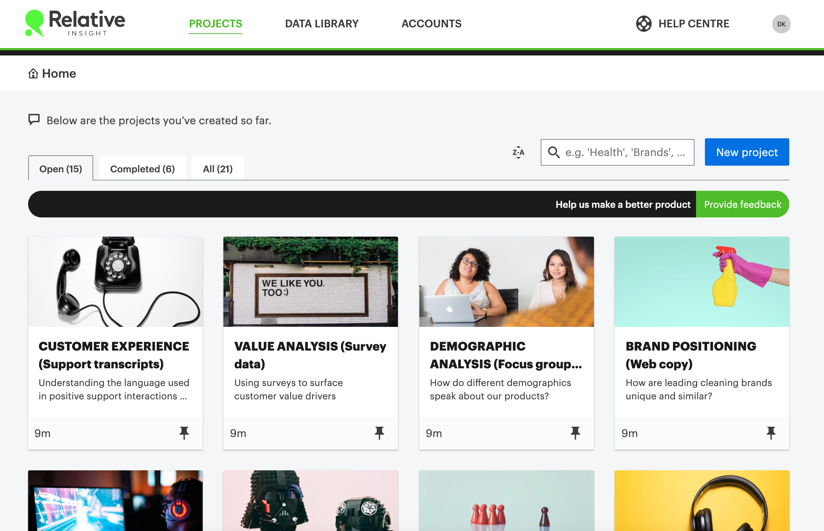The image size is (824, 531).
Task: Pin the Value Analysis project
Action: pyautogui.click(x=379, y=433)
